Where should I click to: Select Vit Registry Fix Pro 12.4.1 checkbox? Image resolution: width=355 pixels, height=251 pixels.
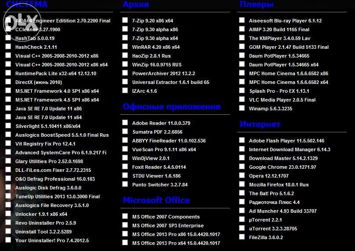[x=8, y=143]
